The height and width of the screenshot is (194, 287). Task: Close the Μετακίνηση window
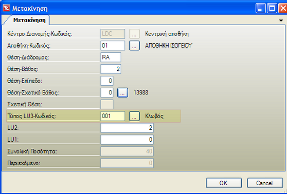coord(283,8)
